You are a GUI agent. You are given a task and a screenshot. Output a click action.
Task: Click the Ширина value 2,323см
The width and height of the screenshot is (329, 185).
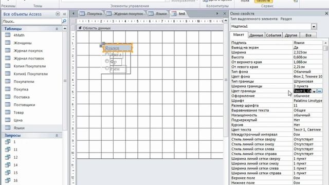pos(307,52)
